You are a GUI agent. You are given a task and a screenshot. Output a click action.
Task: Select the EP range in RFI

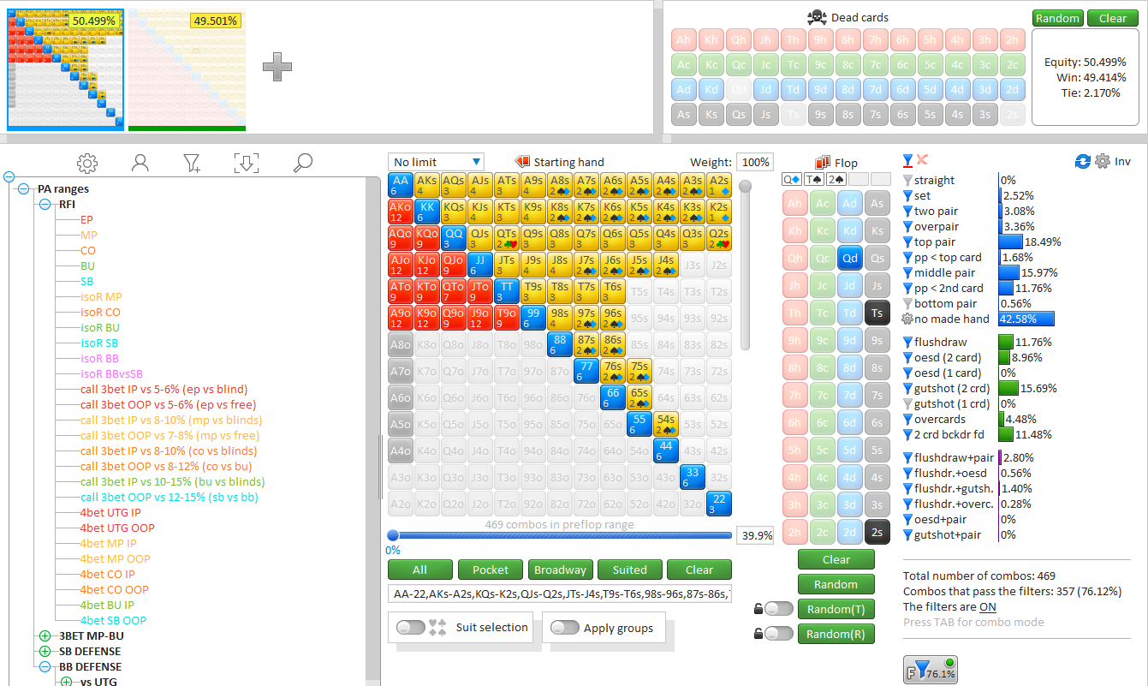pos(86,220)
